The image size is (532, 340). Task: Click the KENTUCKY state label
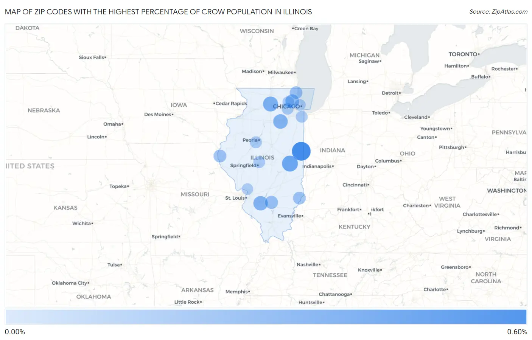coord(354,227)
